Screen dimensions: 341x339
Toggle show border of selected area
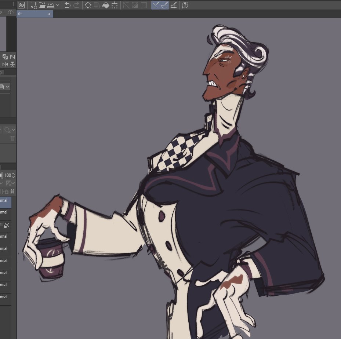point(144,5)
